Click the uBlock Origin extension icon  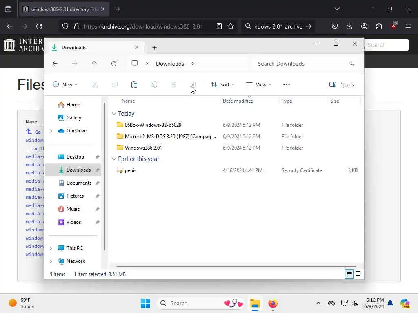(394, 26)
